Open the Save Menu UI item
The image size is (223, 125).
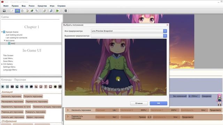[8, 61]
